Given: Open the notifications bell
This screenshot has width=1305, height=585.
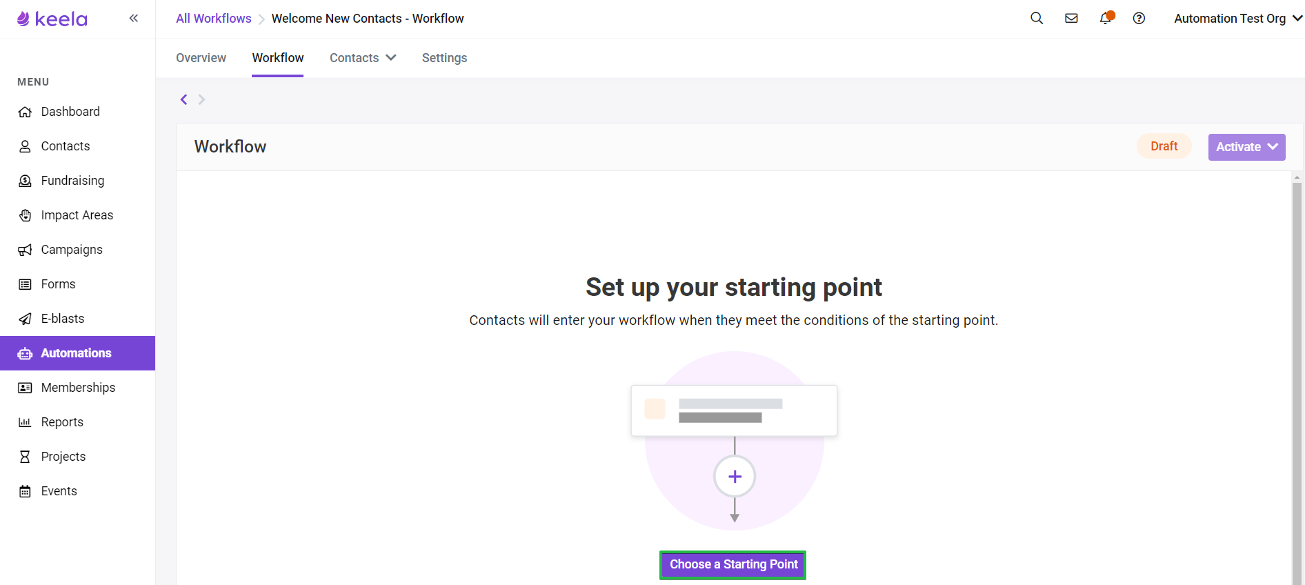Looking at the screenshot, I should coord(1106,18).
